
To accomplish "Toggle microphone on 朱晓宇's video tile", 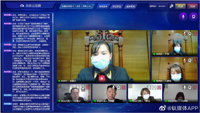I will coord(78,87).
